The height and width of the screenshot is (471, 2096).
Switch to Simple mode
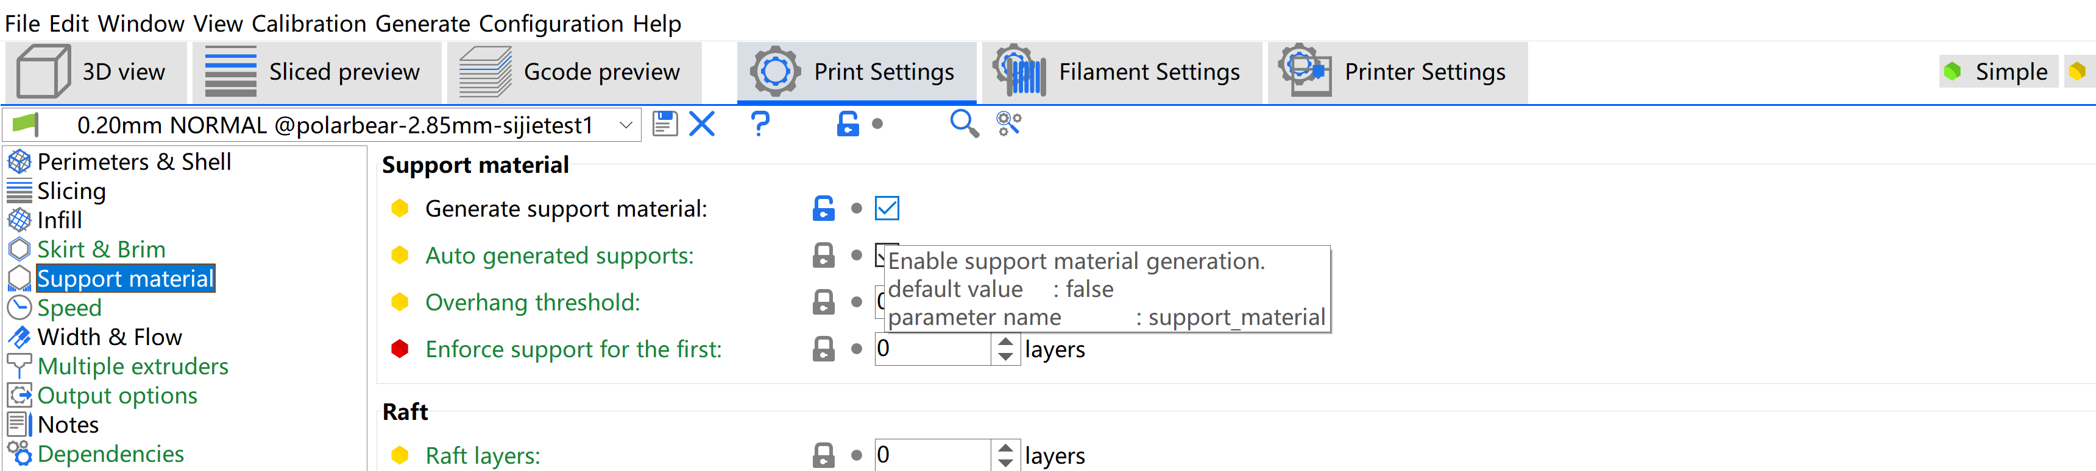pyautogui.click(x=1999, y=72)
